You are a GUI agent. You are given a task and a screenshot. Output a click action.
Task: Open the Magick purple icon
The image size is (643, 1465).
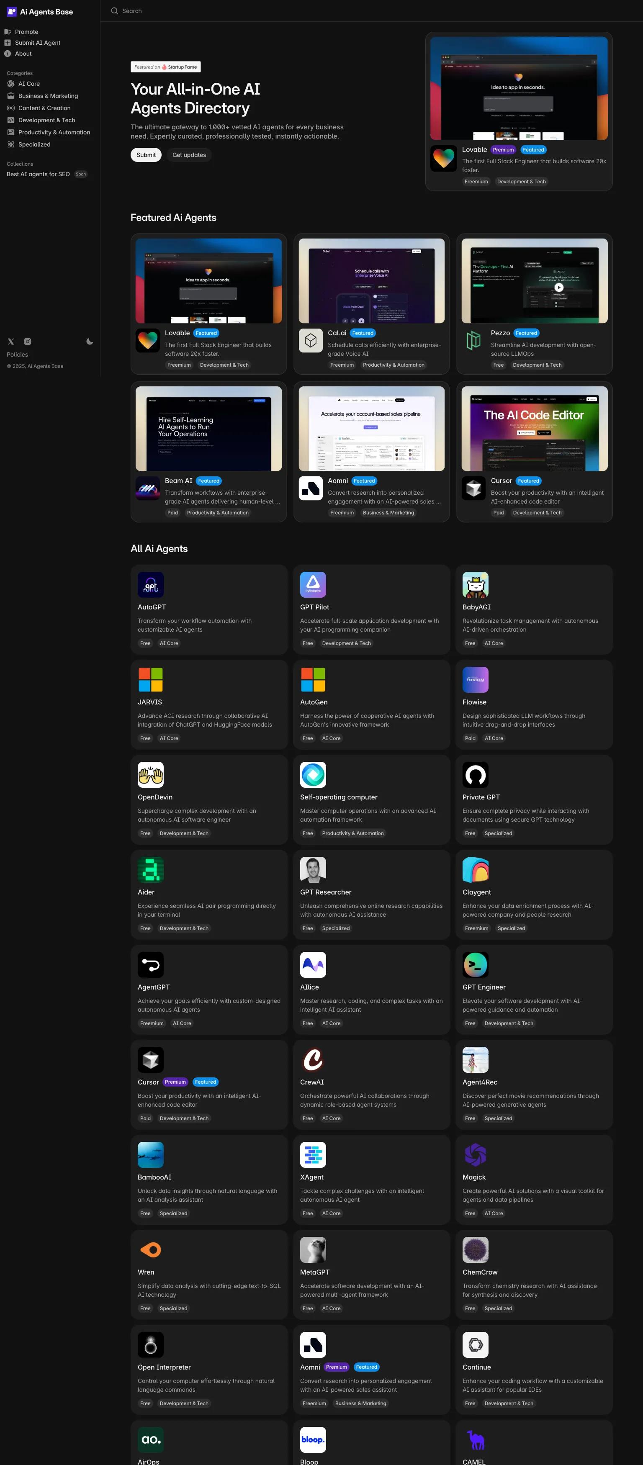[x=476, y=1154]
